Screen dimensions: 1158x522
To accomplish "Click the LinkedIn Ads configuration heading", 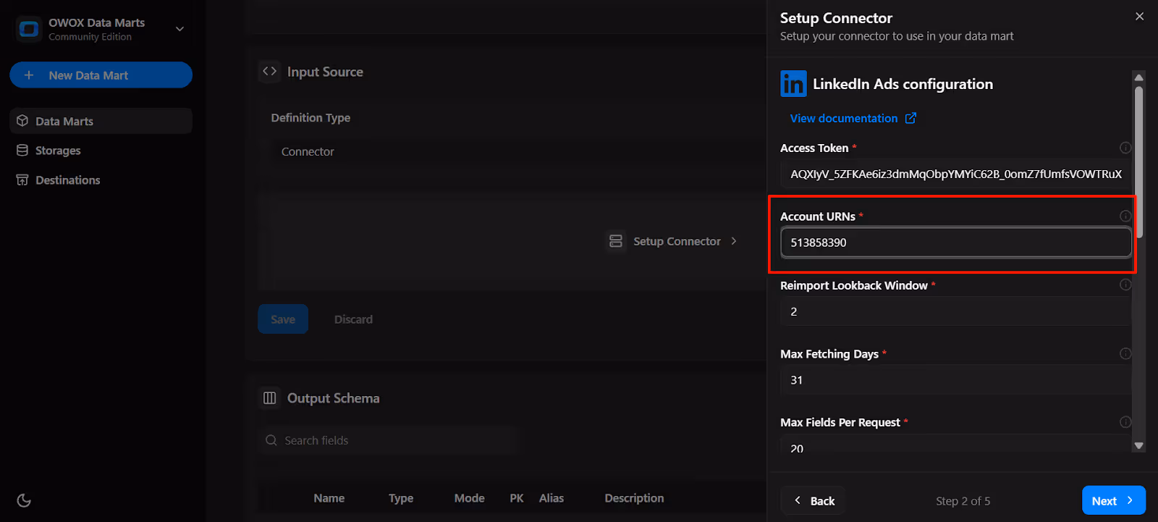I will click(x=903, y=84).
